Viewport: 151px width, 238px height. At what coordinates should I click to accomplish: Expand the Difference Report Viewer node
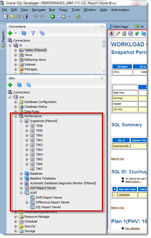point(27,202)
